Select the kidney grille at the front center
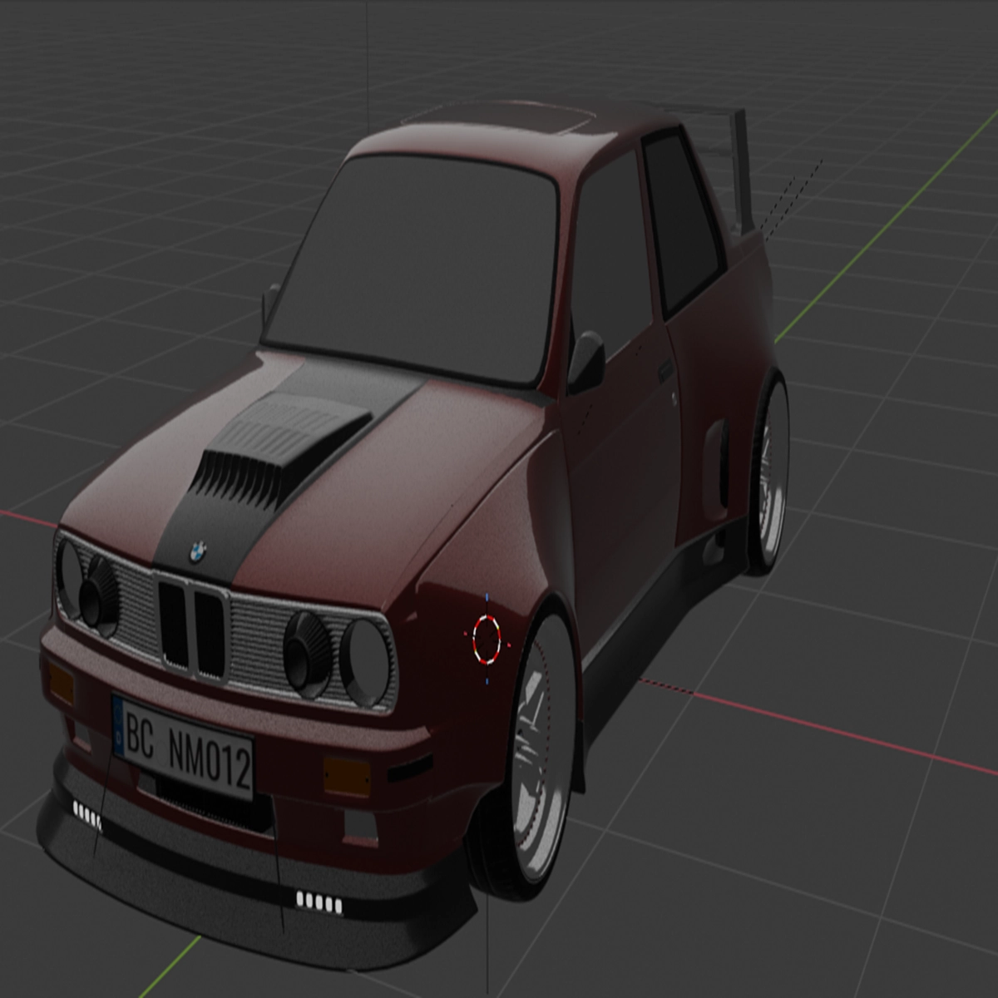998x998 pixels. [x=193, y=628]
